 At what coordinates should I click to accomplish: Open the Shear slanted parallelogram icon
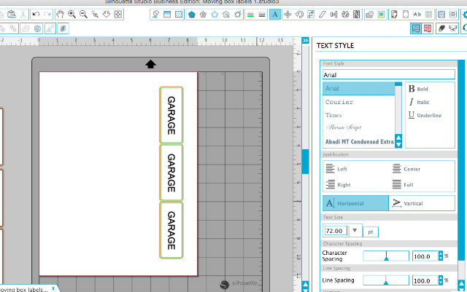pos(323,15)
